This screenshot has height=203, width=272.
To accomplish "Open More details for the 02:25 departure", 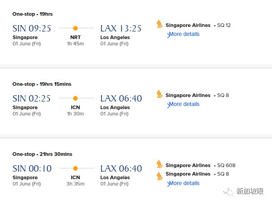I will (184, 104).
